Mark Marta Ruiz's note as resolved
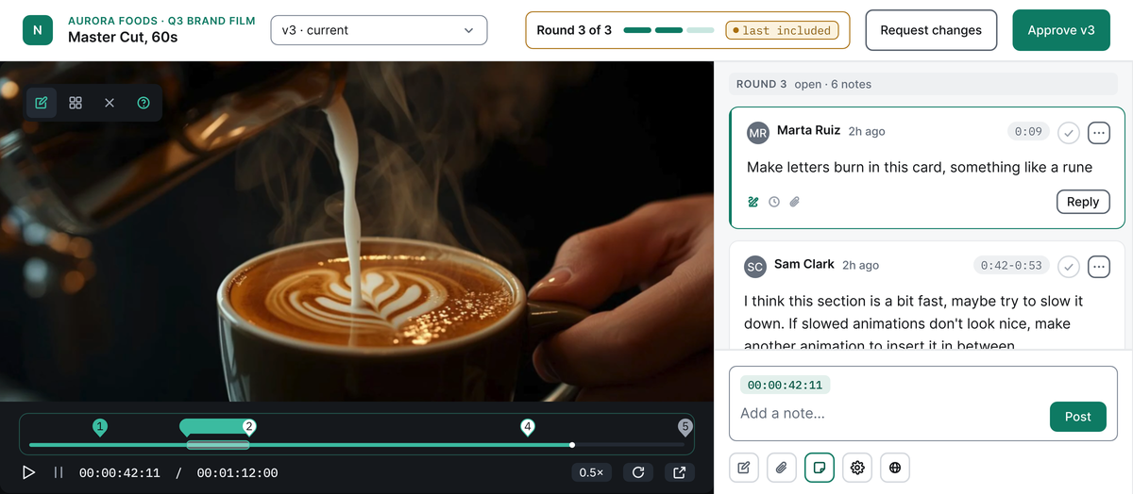 [1069, 133]
